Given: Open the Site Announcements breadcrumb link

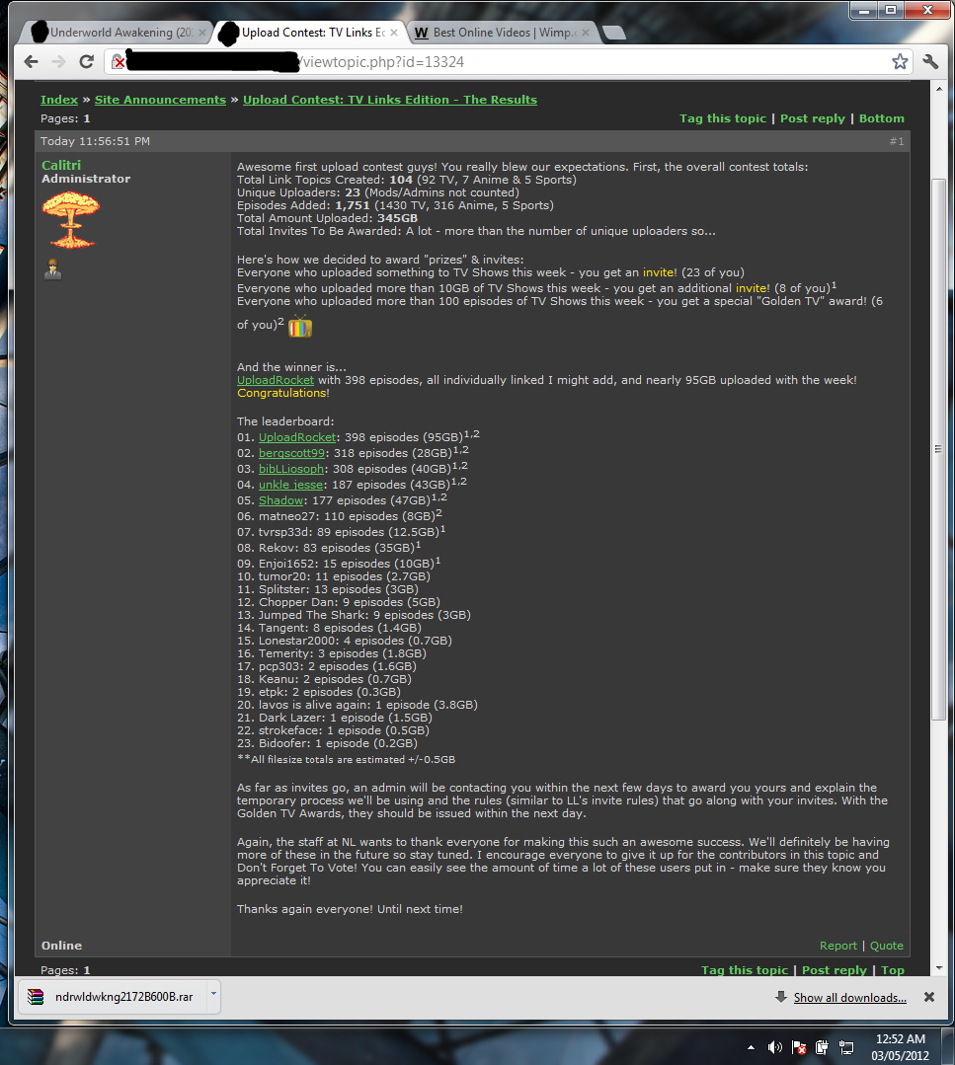Looking at the screenshot, I should (160, 100).
